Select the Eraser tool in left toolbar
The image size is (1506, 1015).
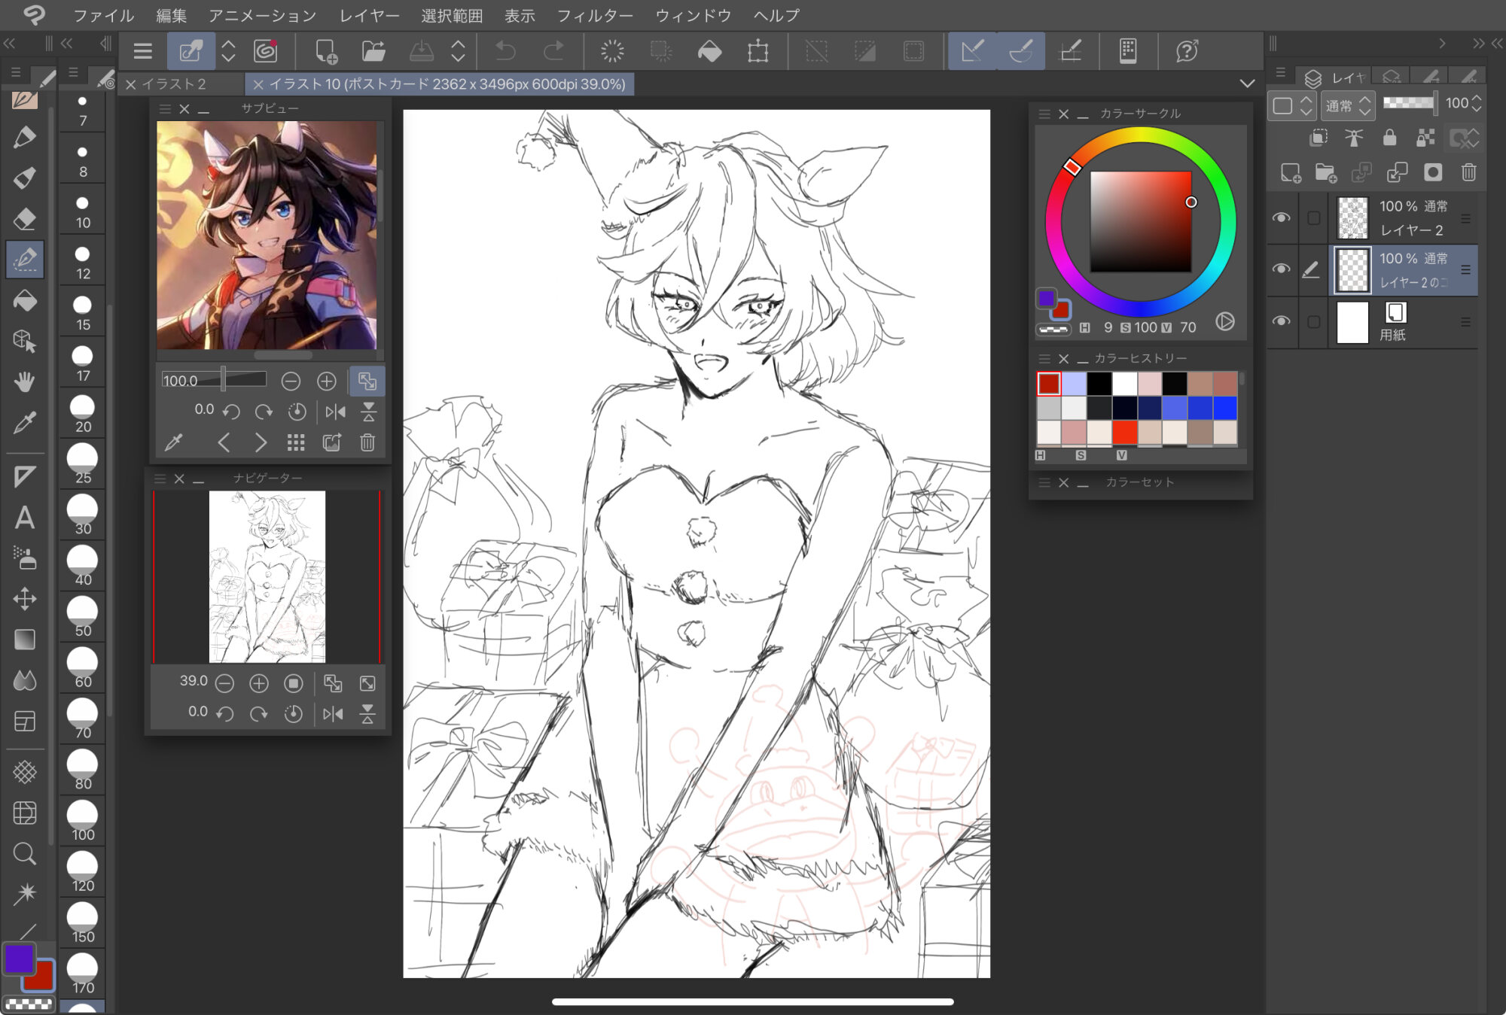(25, 219)
